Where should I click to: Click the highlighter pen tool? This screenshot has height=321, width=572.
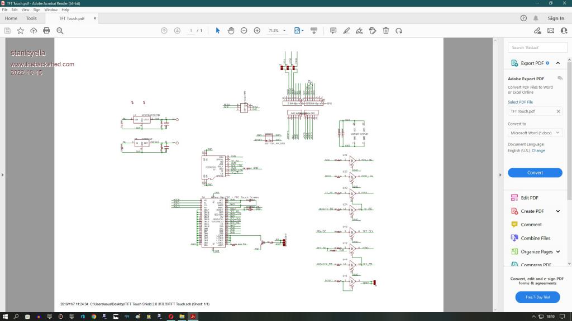coord(346,31)
